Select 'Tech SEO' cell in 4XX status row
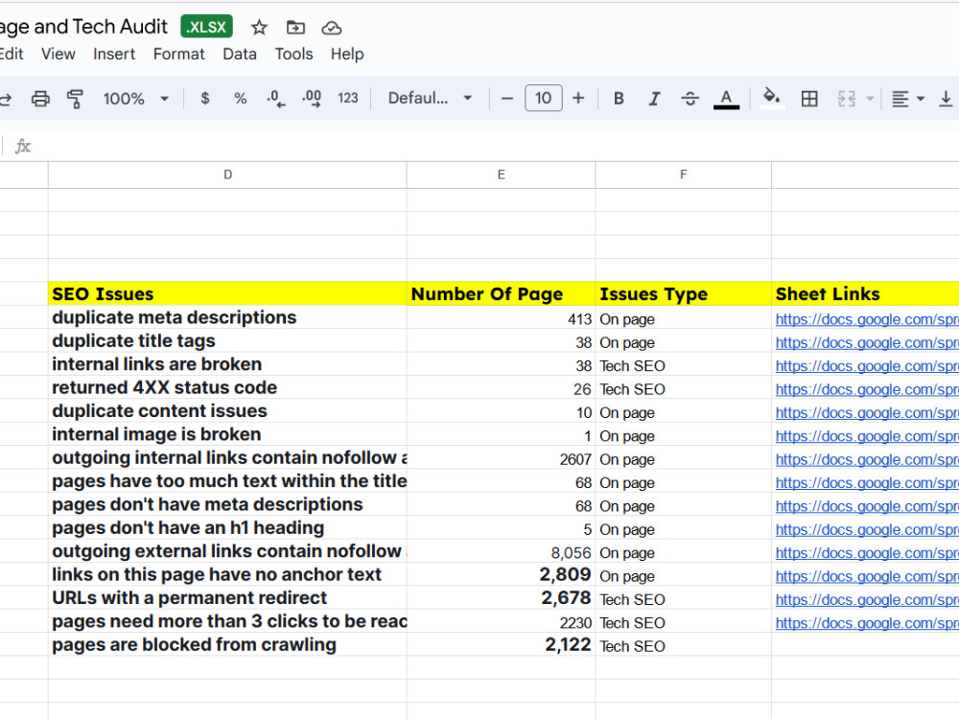This screenshot has width=959, height=719. pyautogui.click(x=683, y=389)
